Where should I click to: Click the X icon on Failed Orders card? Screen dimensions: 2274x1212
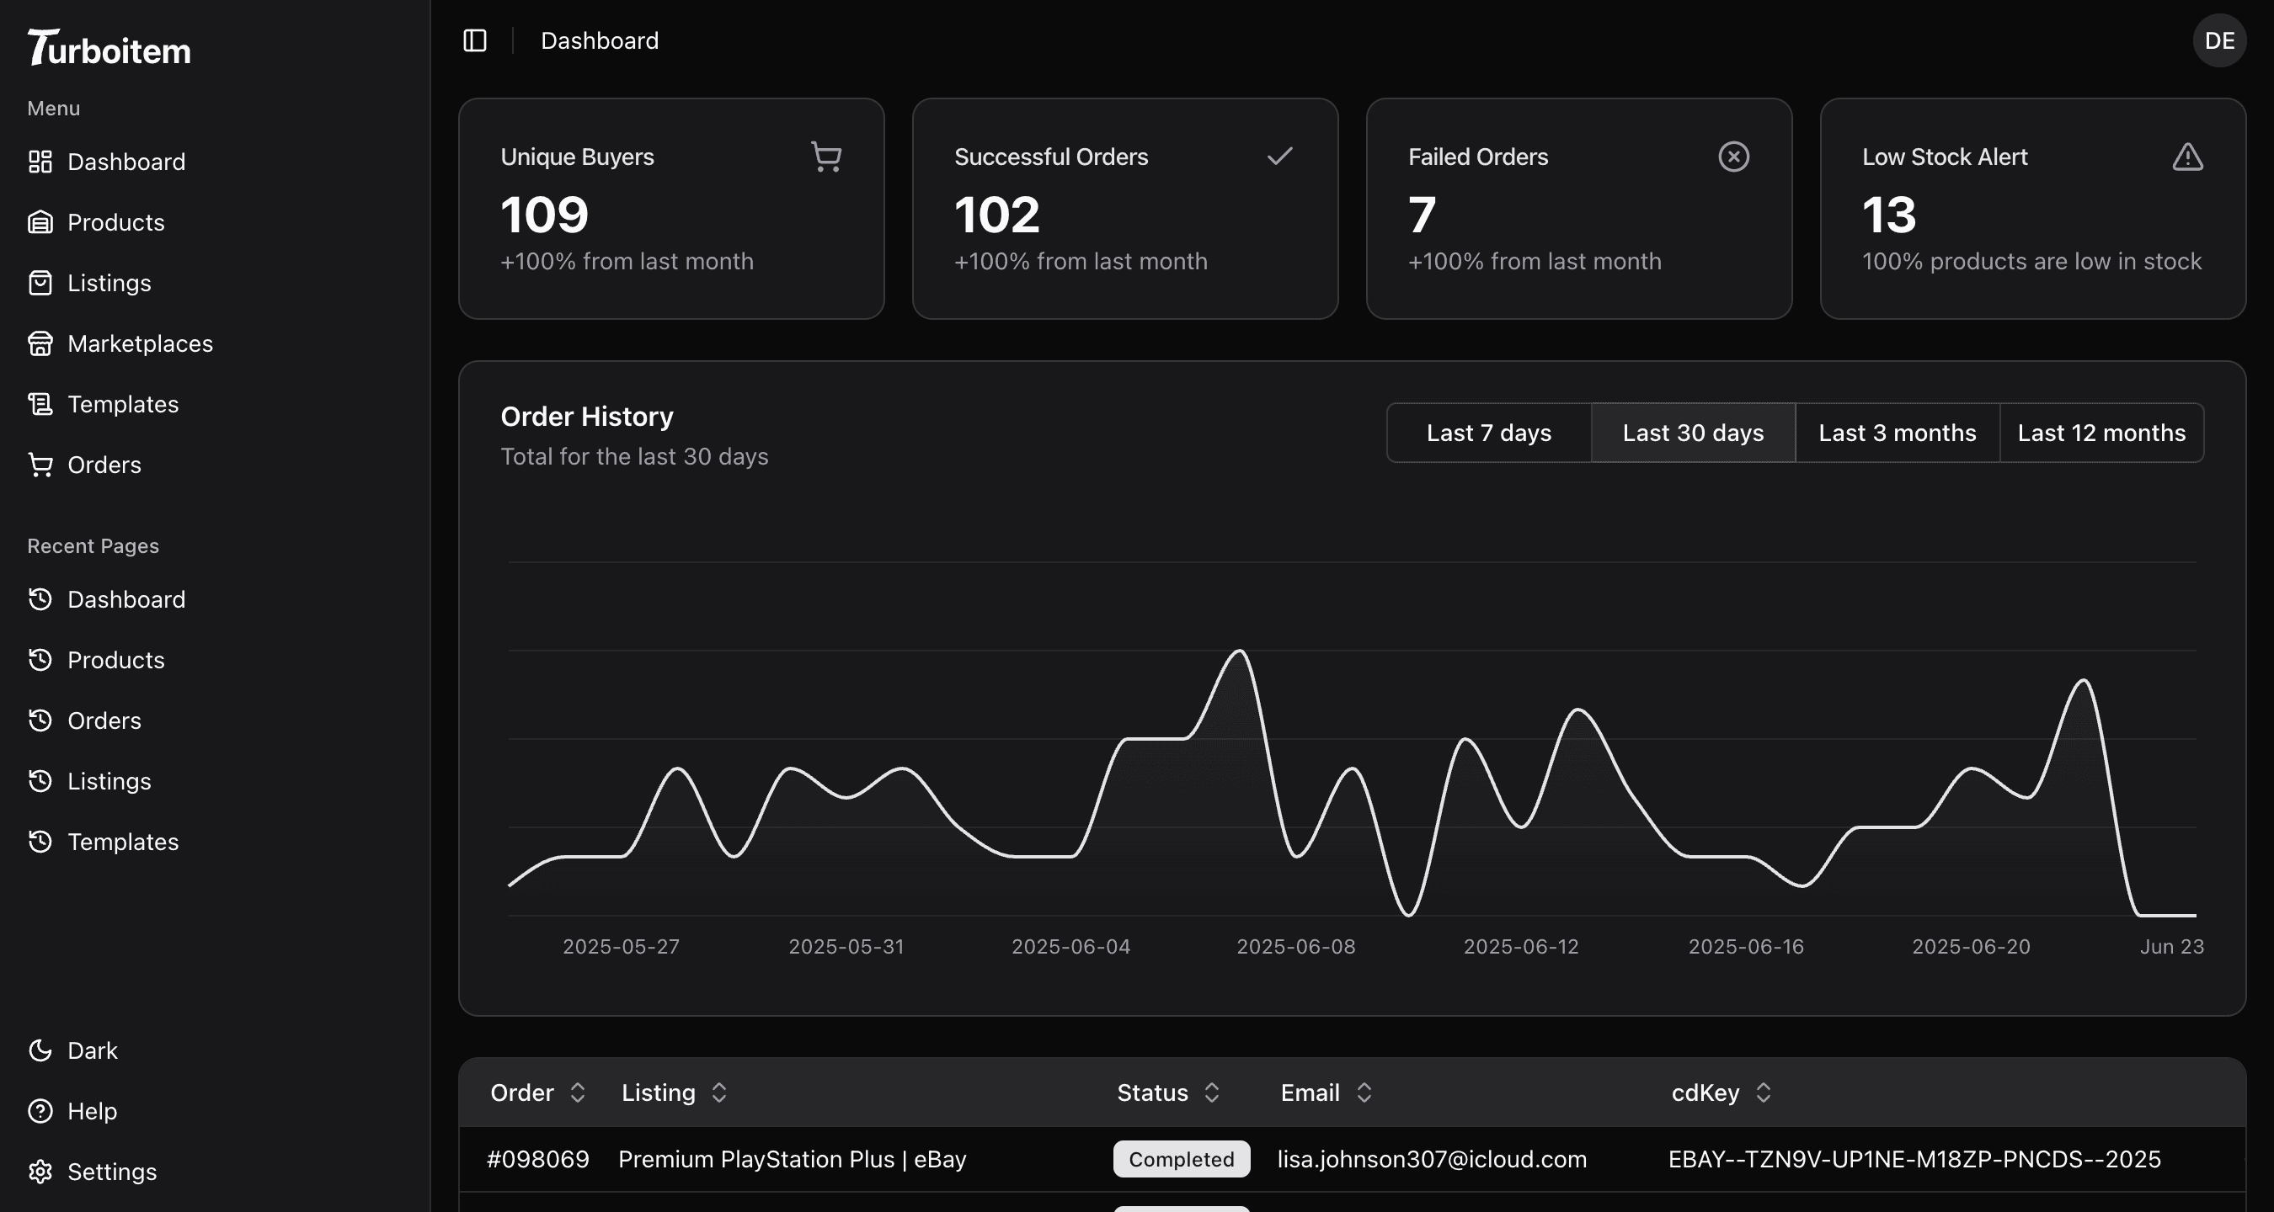pos(1732,157)
